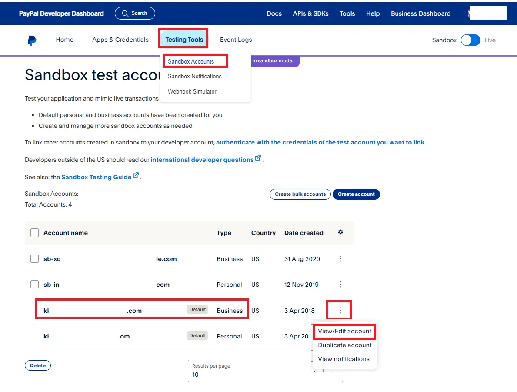This screenshot has width=517, height=392.
Task: Click the three-dot menu for the default Business account
Action: 340,310
